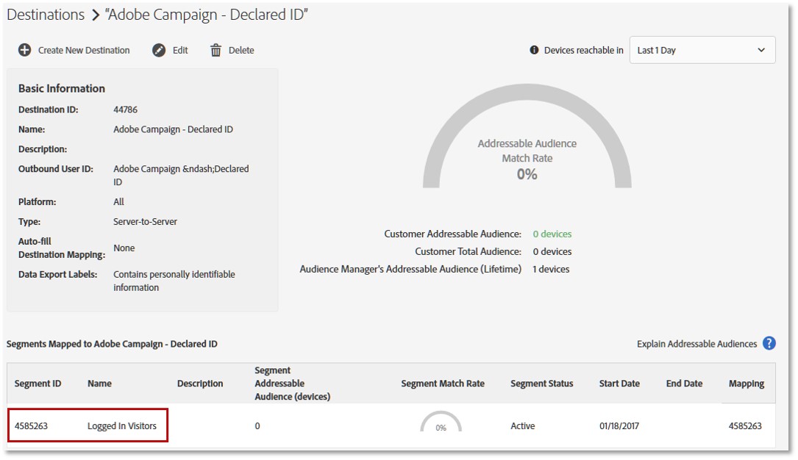This screenshot has width=798, height=460.
Task: Click the blue question mark help icon
Action: [769, 344]
